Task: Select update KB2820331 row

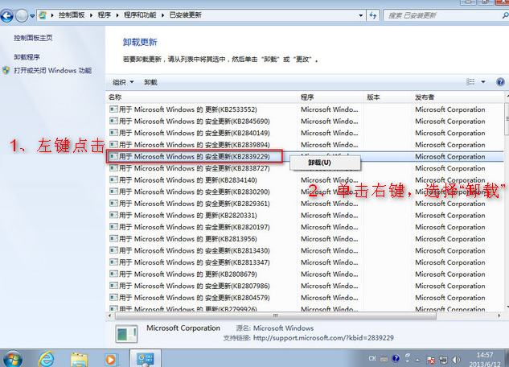Action: [305, 216]
